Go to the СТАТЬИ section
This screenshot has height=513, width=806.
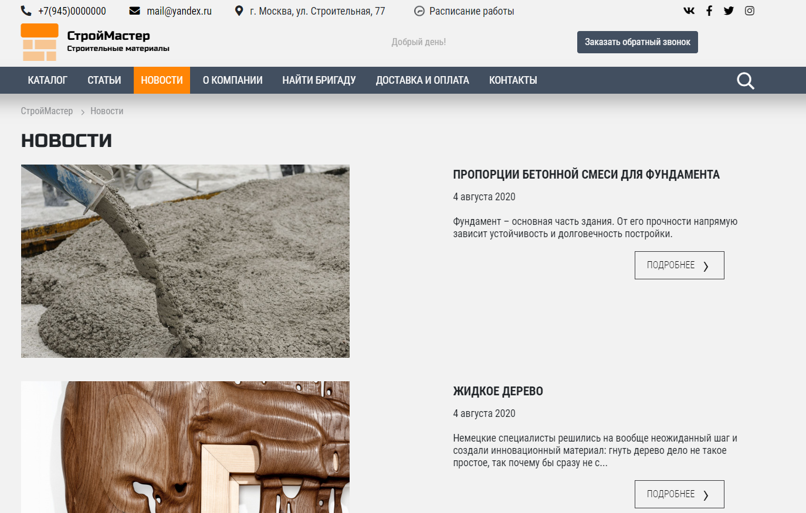[x=104, y=80]
